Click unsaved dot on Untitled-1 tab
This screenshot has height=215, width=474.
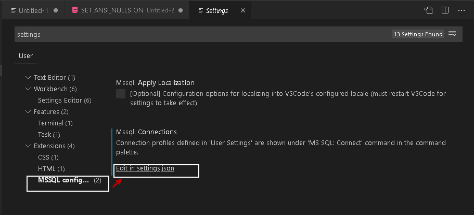click(56, 10)
